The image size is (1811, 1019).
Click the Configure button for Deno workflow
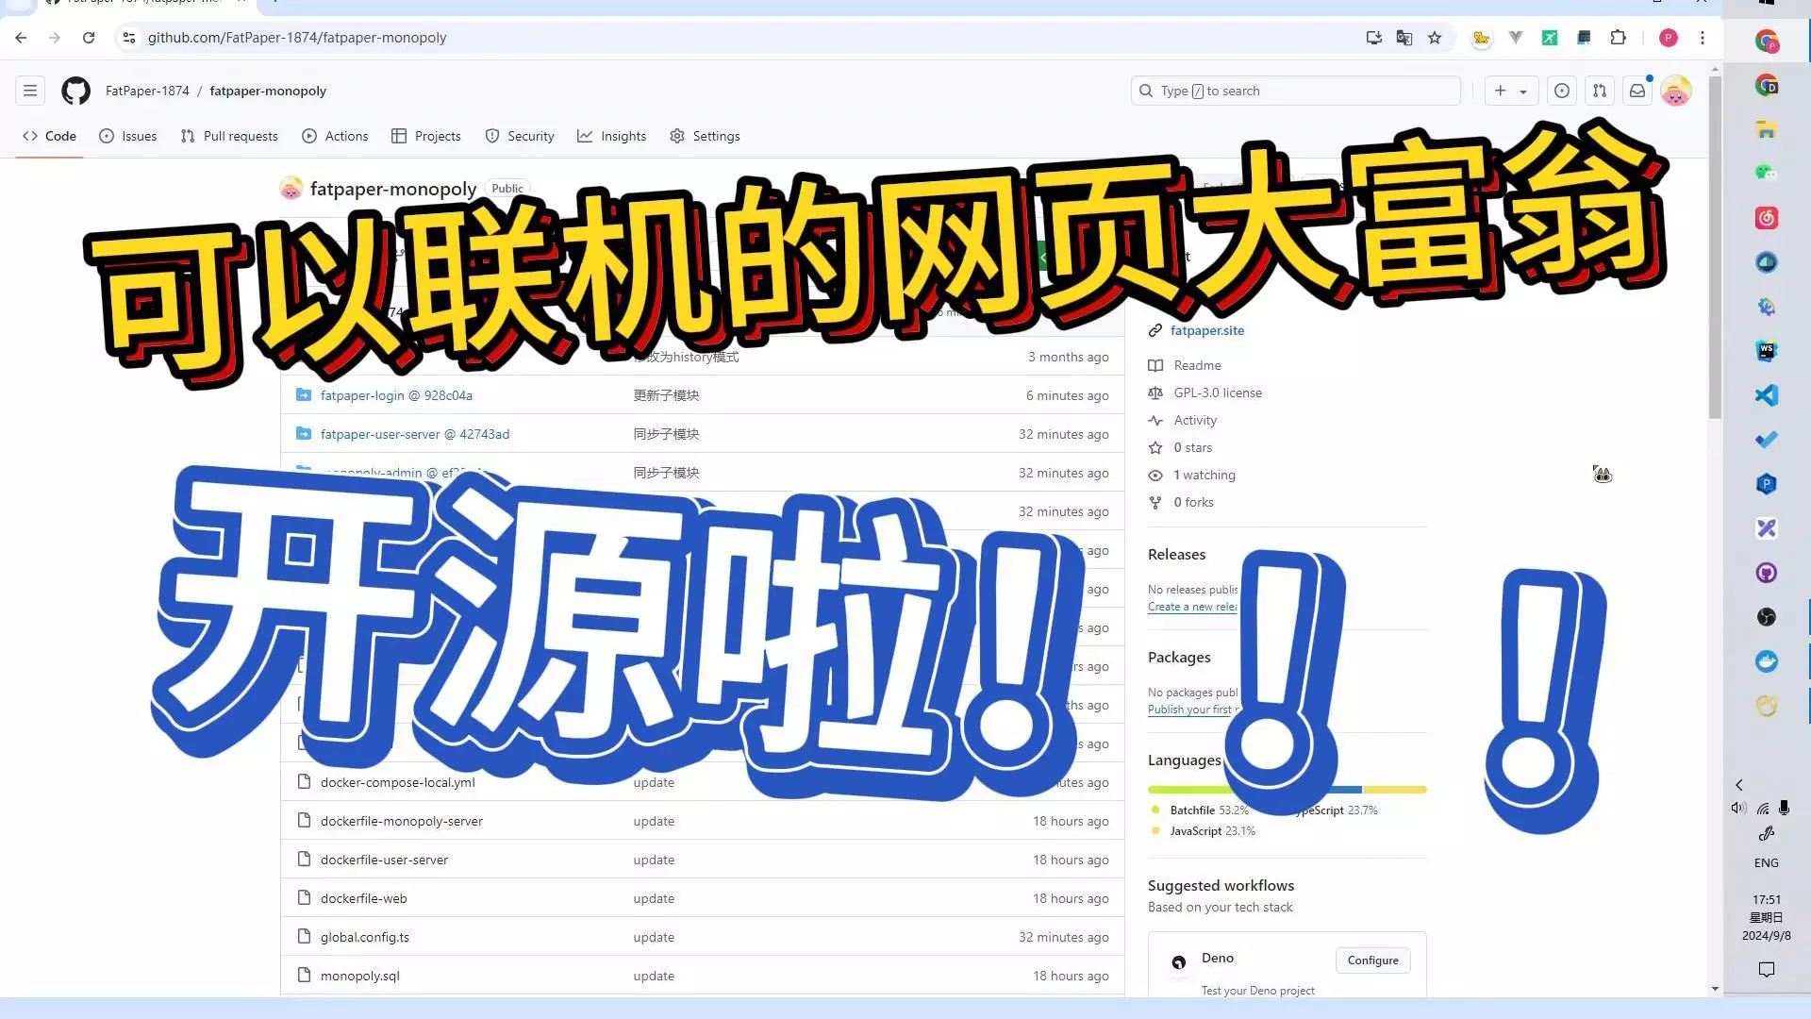pyautogui.click(x=1372, y=961)
